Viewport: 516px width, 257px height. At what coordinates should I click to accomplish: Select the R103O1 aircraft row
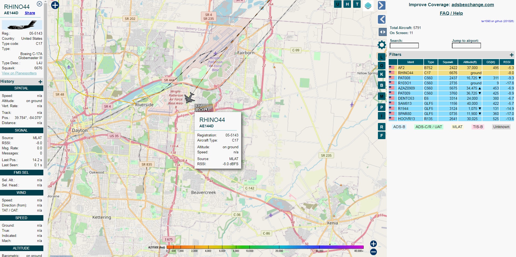pos(451,83)
